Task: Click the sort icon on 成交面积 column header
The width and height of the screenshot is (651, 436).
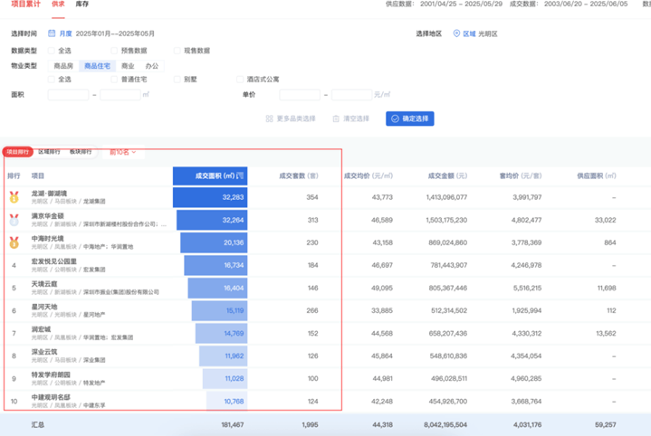Action: [x=242, y=175]
